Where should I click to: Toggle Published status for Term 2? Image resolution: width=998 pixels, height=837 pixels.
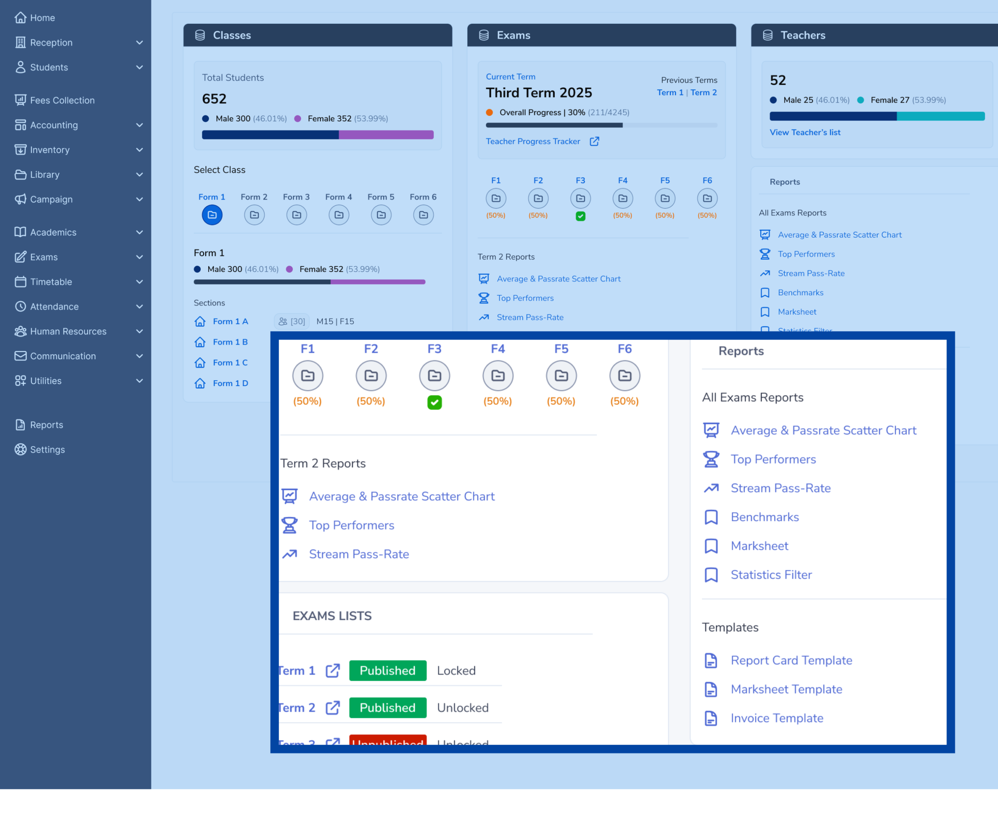tap(388, 708)
